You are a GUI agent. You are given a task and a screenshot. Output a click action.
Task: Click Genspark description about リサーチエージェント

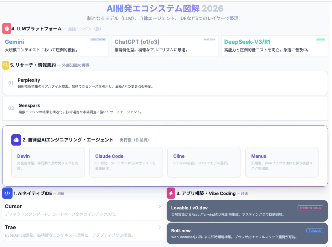coord(80,112)
